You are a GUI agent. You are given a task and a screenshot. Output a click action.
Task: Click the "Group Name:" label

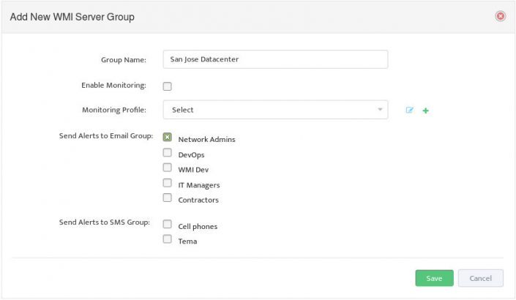click(124, 59)
